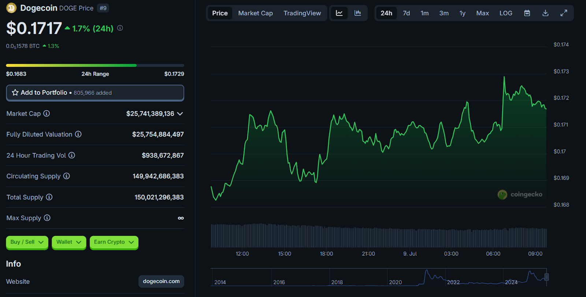The width and height of the screenshot is (586, 297).
Task: Click the Total Supply info icon
Action: click(x=49, y=197)
